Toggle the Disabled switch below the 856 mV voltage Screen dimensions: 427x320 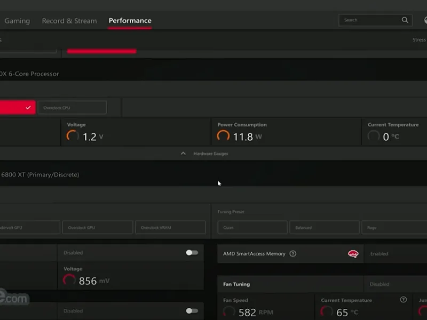coord(192,311)
